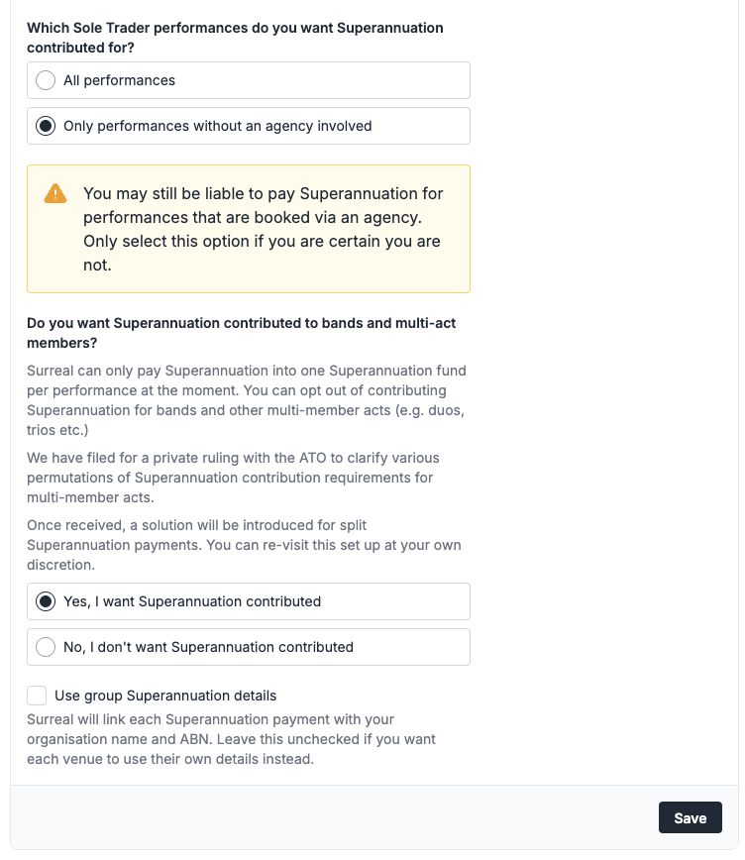
Task: Click the warning triangle icon in the yellow banner
Action: click(x=55, y=194)
